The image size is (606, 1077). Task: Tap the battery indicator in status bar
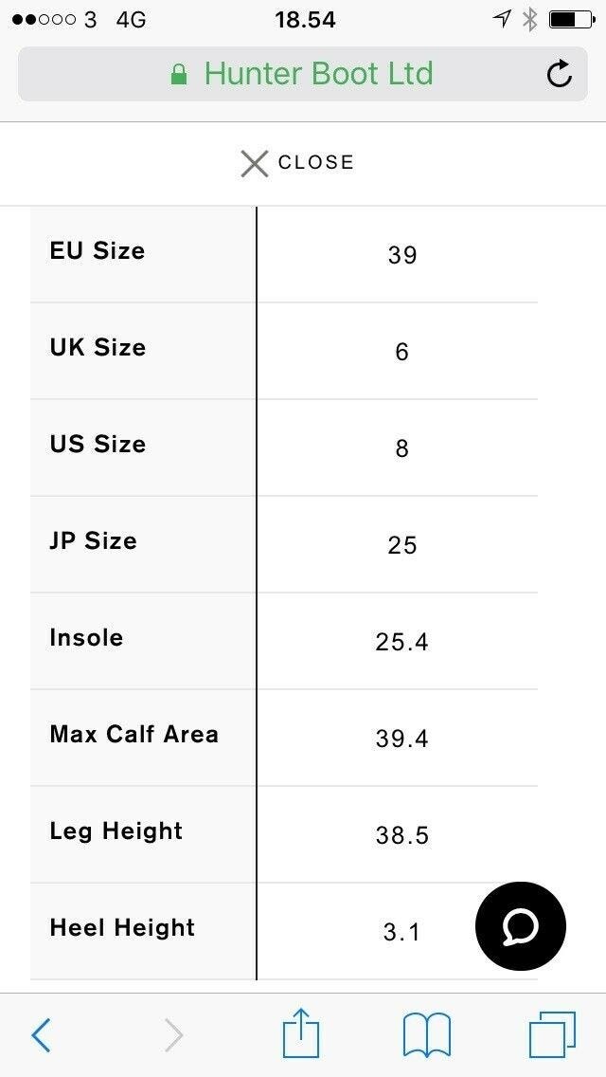click(x=571, y=19)
